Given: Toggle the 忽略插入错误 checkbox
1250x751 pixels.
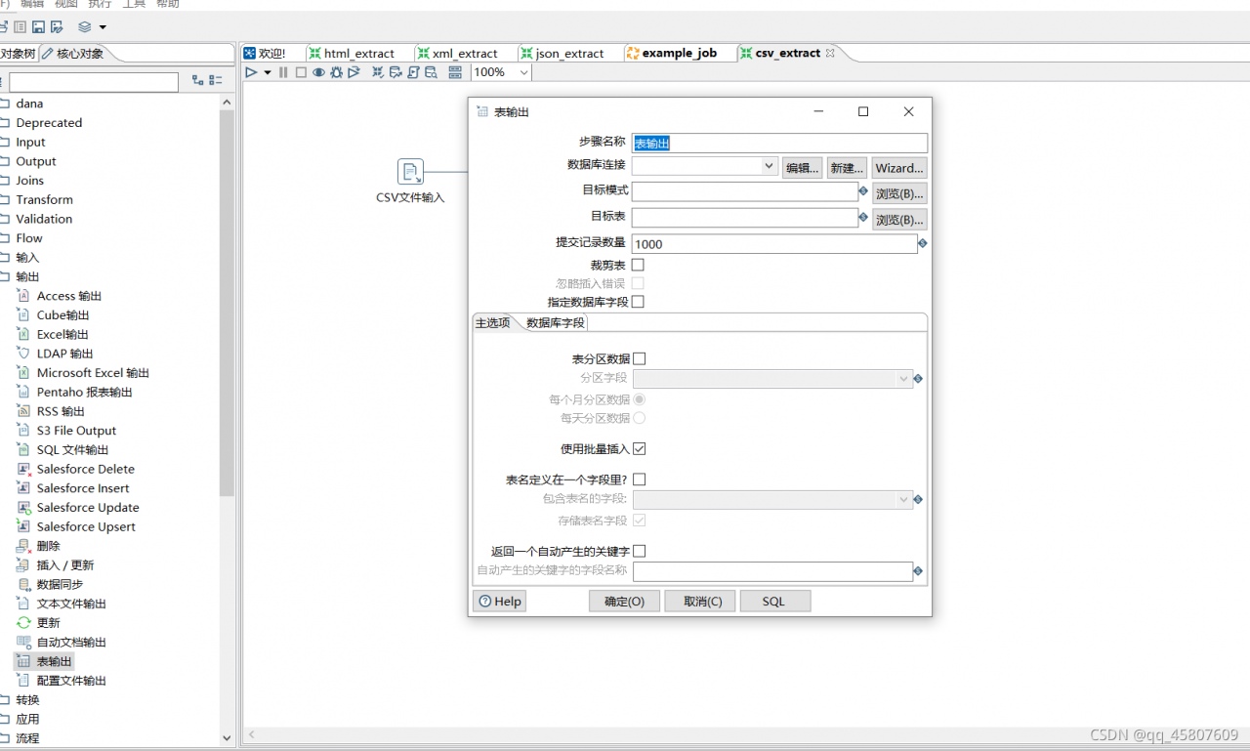Looking at the screenshot, I should [x=638, y=283].
